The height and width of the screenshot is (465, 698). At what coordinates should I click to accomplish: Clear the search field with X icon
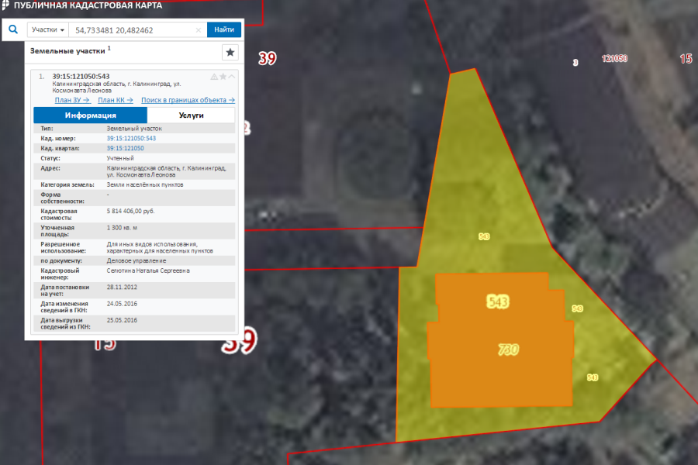(199, 30)
